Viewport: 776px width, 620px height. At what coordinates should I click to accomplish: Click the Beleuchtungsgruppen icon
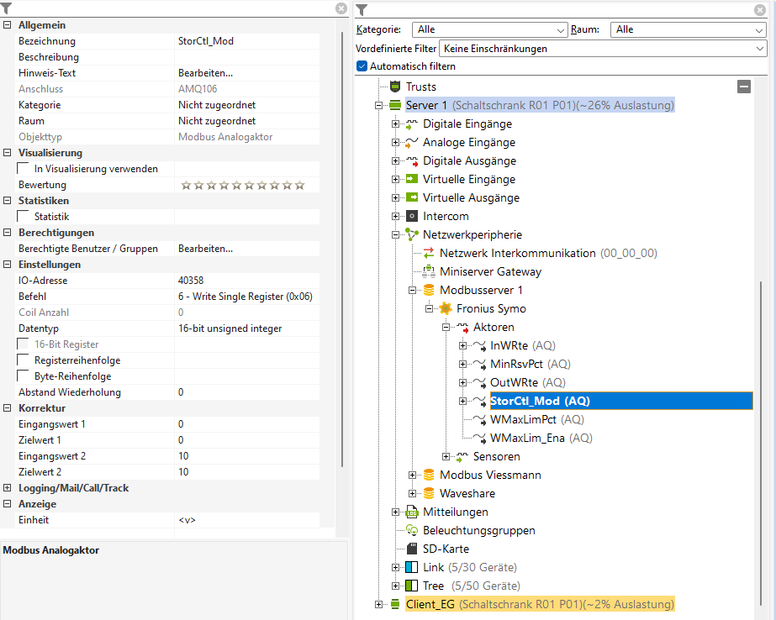tap(412, 530)
